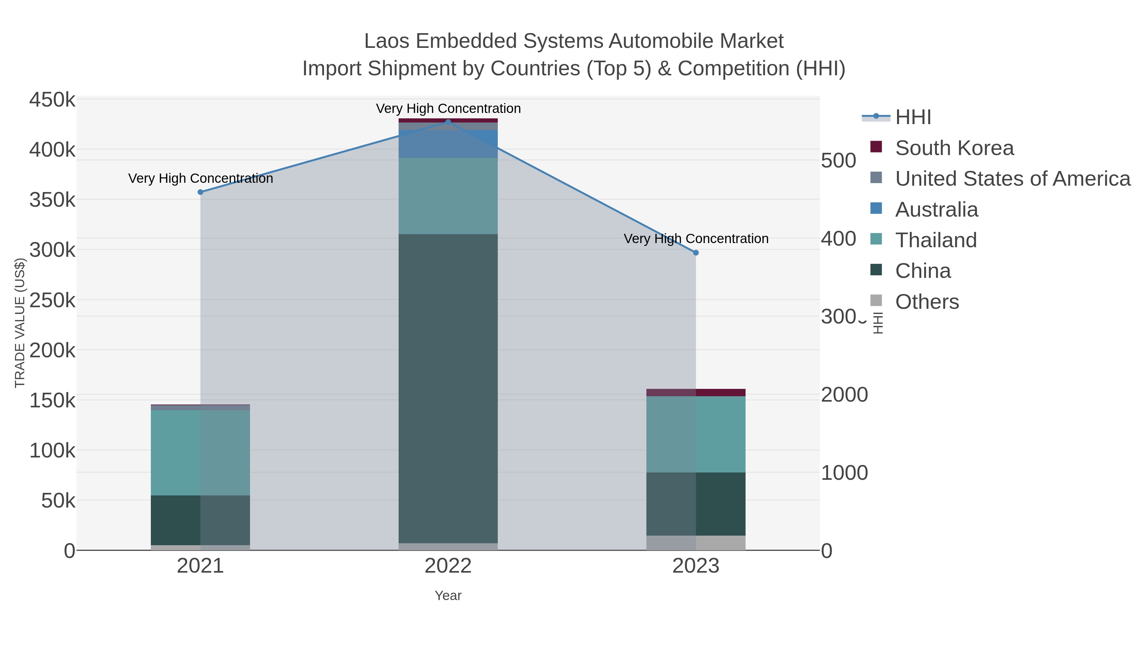
Task: Click the South Korea segment of 2023 bar
Action: 696,393
